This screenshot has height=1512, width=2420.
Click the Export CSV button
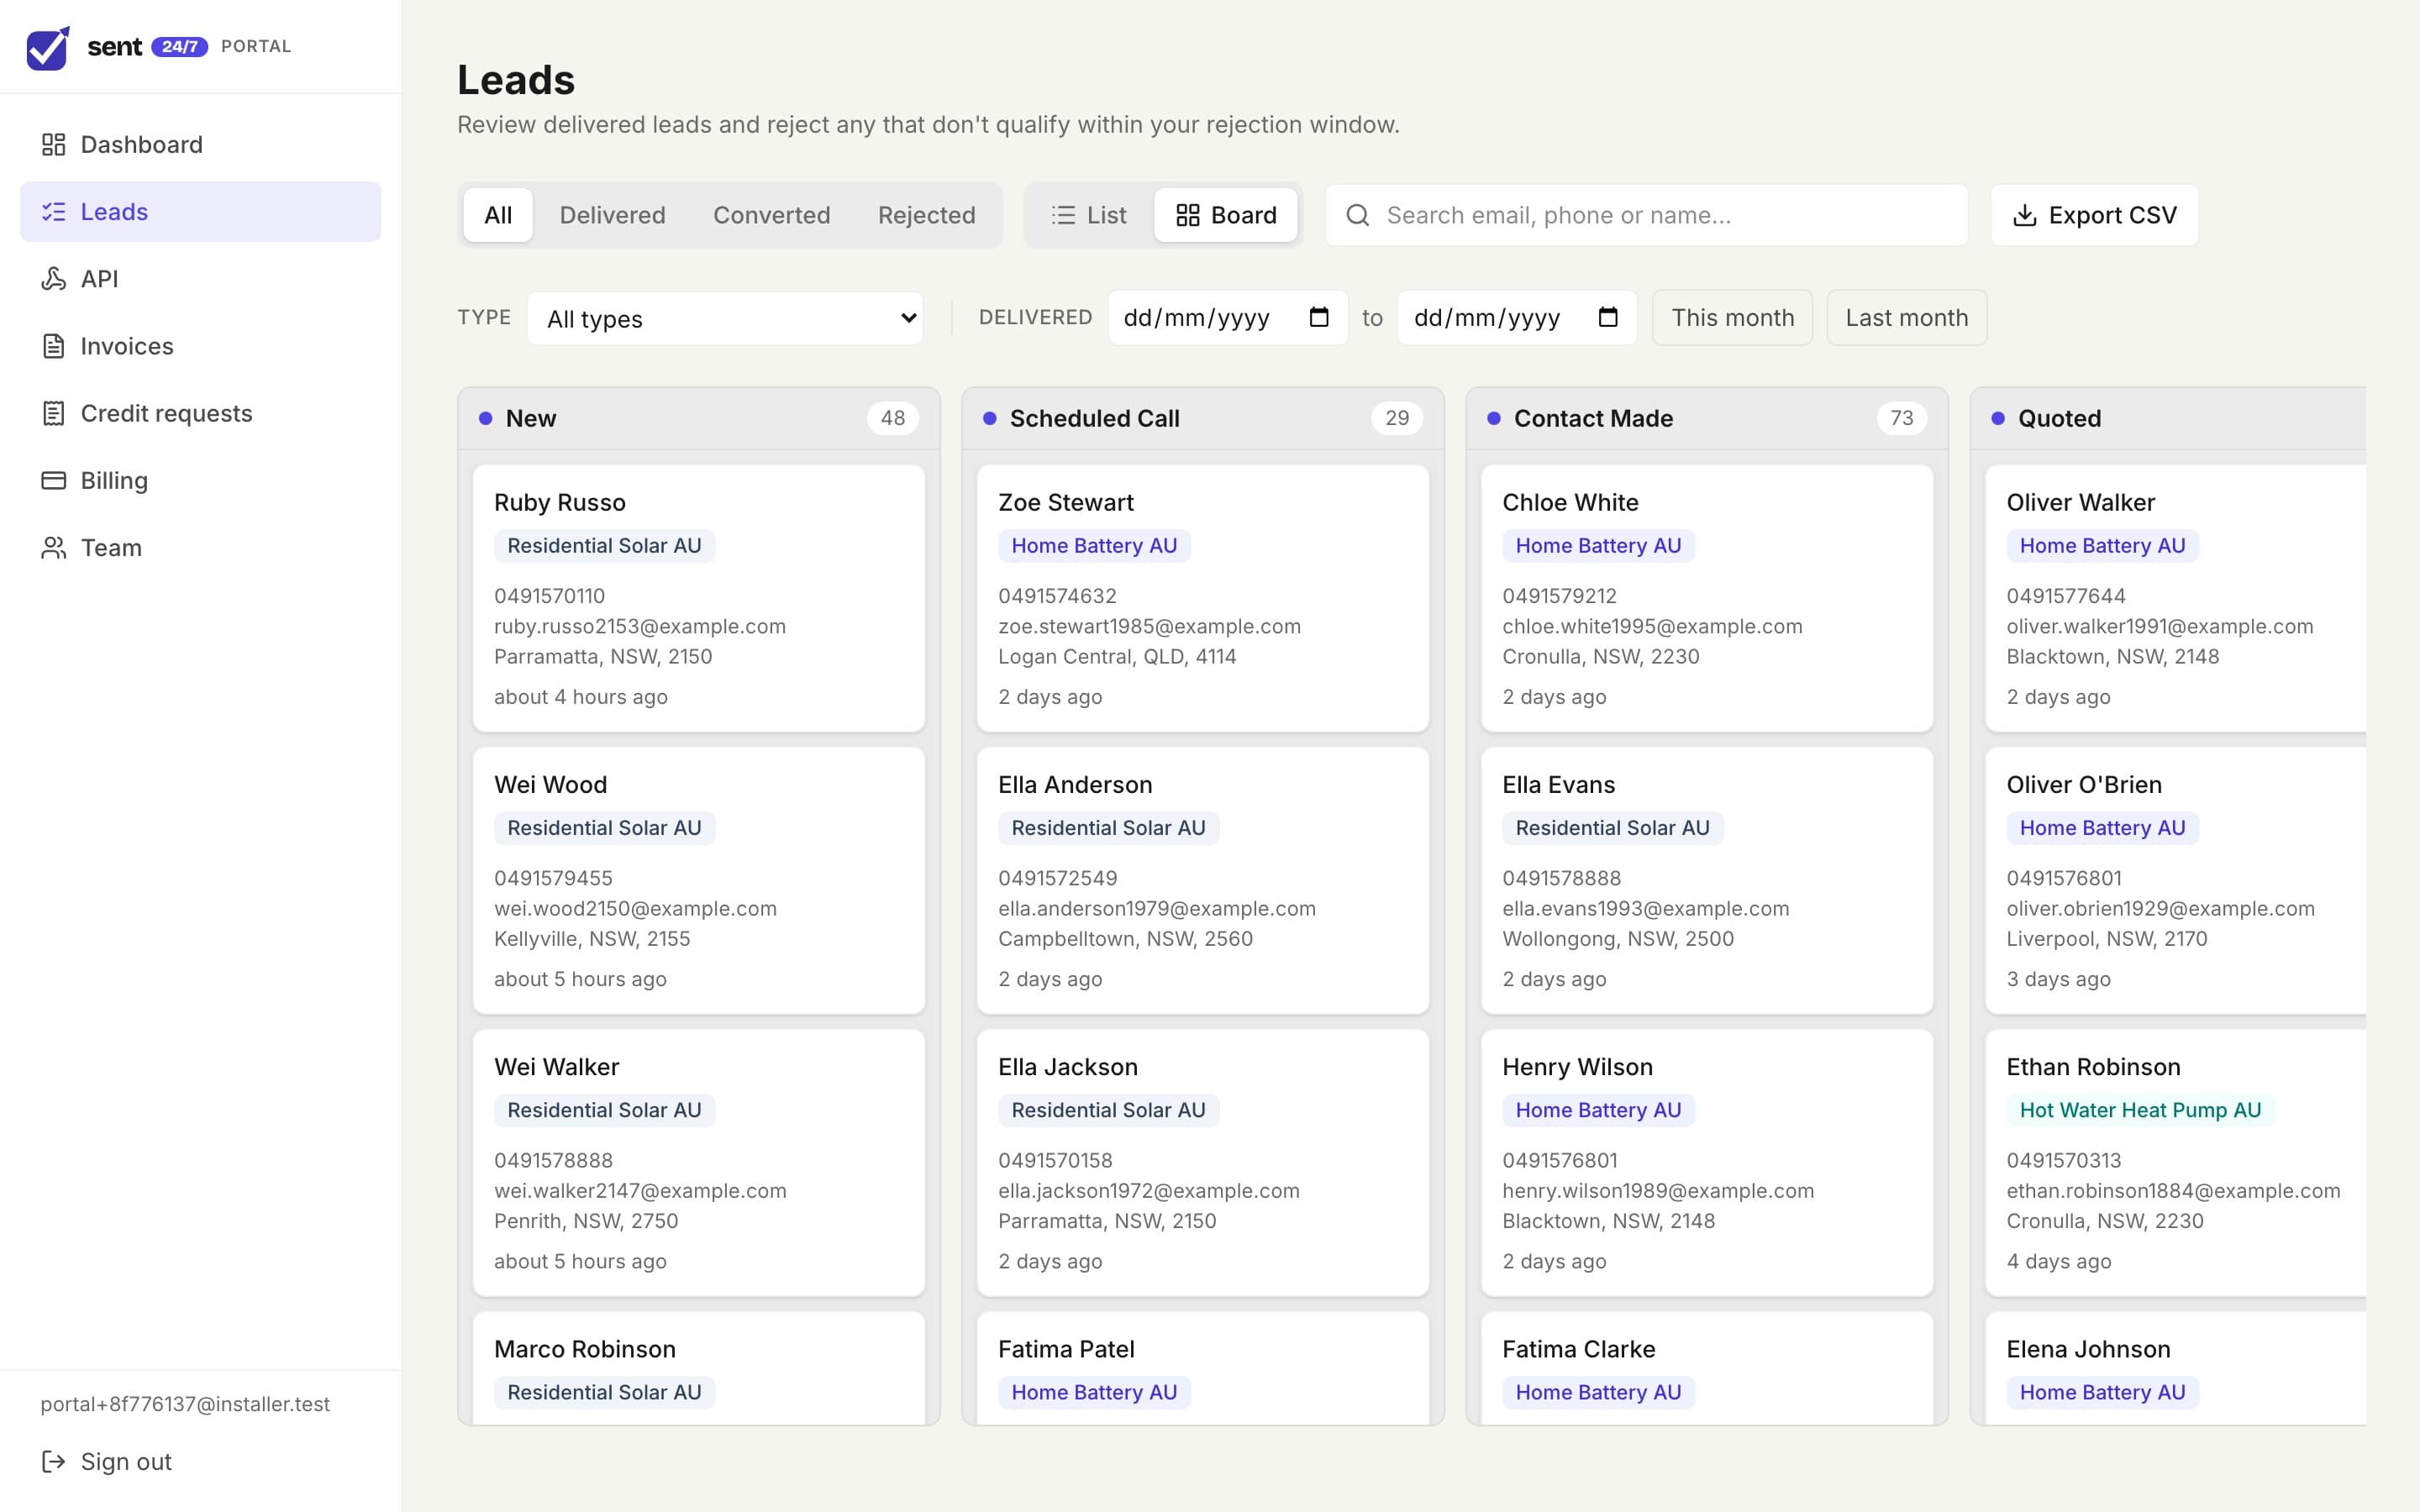(2094, 215)
